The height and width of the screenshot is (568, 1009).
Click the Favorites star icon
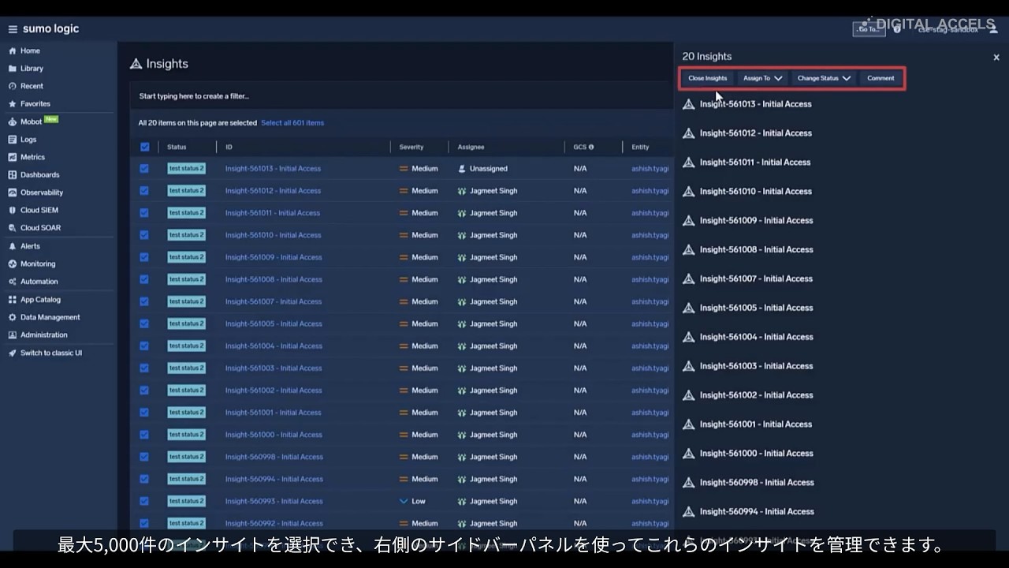[x=13, y=104]
